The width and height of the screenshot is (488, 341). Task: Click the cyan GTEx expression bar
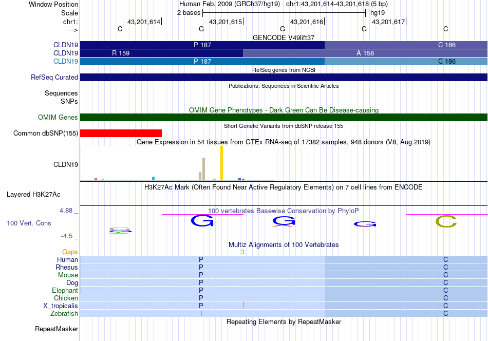tap(153, 178)
